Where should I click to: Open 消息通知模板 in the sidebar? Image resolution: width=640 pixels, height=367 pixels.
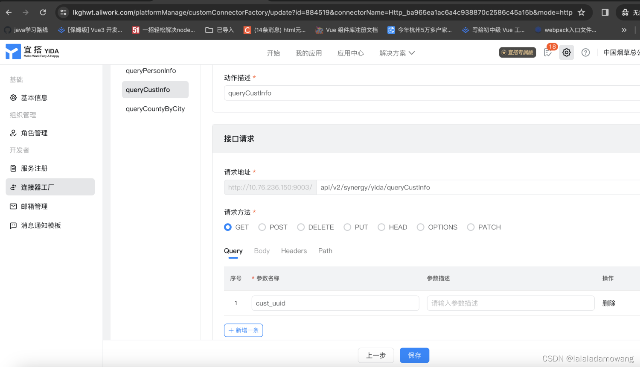[50, 225]
